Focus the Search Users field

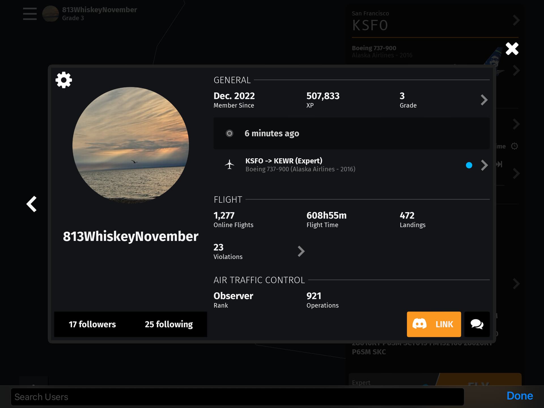click(237, 397)
